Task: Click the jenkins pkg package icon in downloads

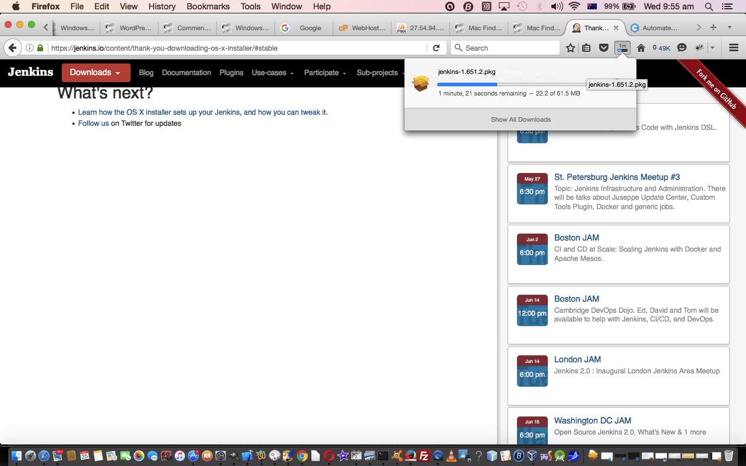Action: pos(420,83)
